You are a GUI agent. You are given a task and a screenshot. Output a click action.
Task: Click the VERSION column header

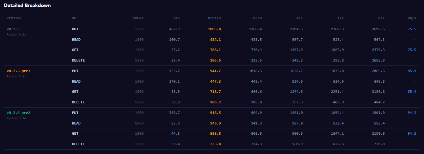14,18
